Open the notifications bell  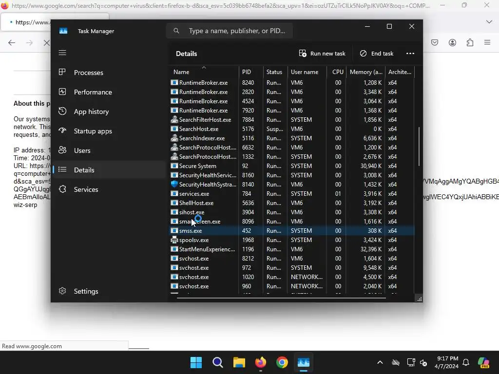click(x=466, y=362)
